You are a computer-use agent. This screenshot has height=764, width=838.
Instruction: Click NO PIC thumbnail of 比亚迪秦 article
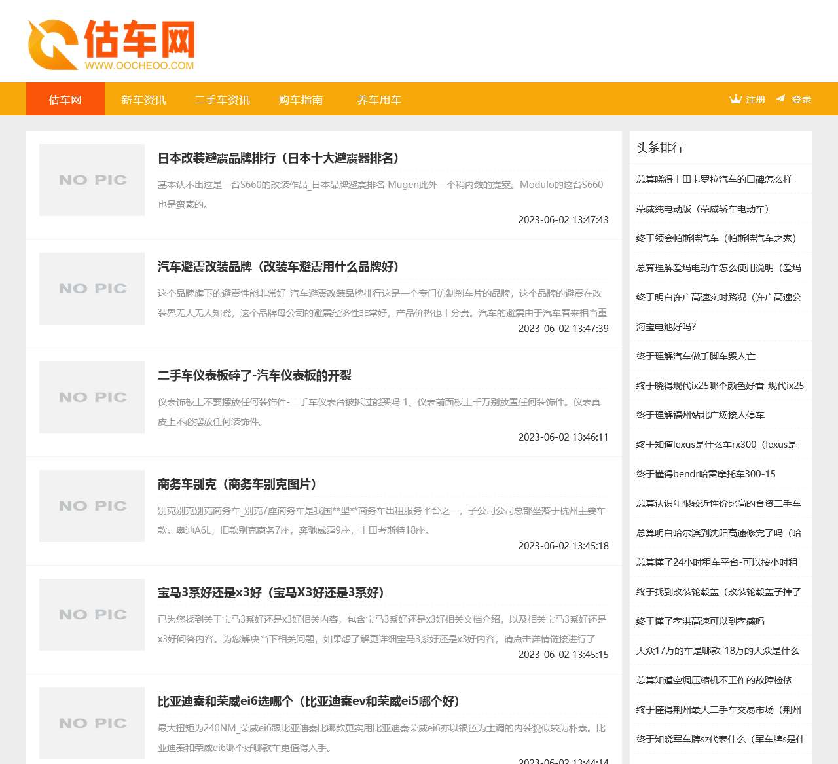92,723
